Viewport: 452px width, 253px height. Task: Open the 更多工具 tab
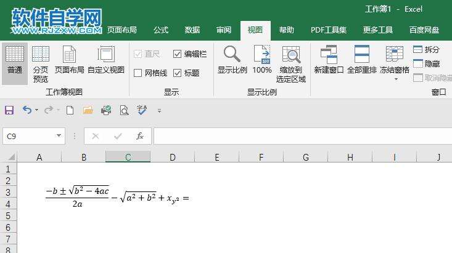[x=378, y=30]
